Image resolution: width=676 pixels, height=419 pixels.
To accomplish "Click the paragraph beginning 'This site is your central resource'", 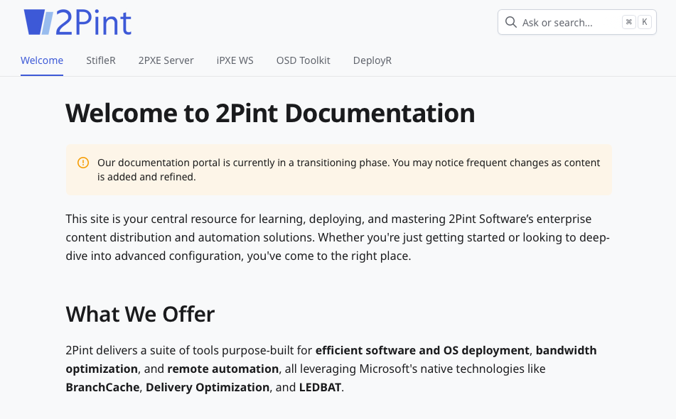I will tap(338, 237).
